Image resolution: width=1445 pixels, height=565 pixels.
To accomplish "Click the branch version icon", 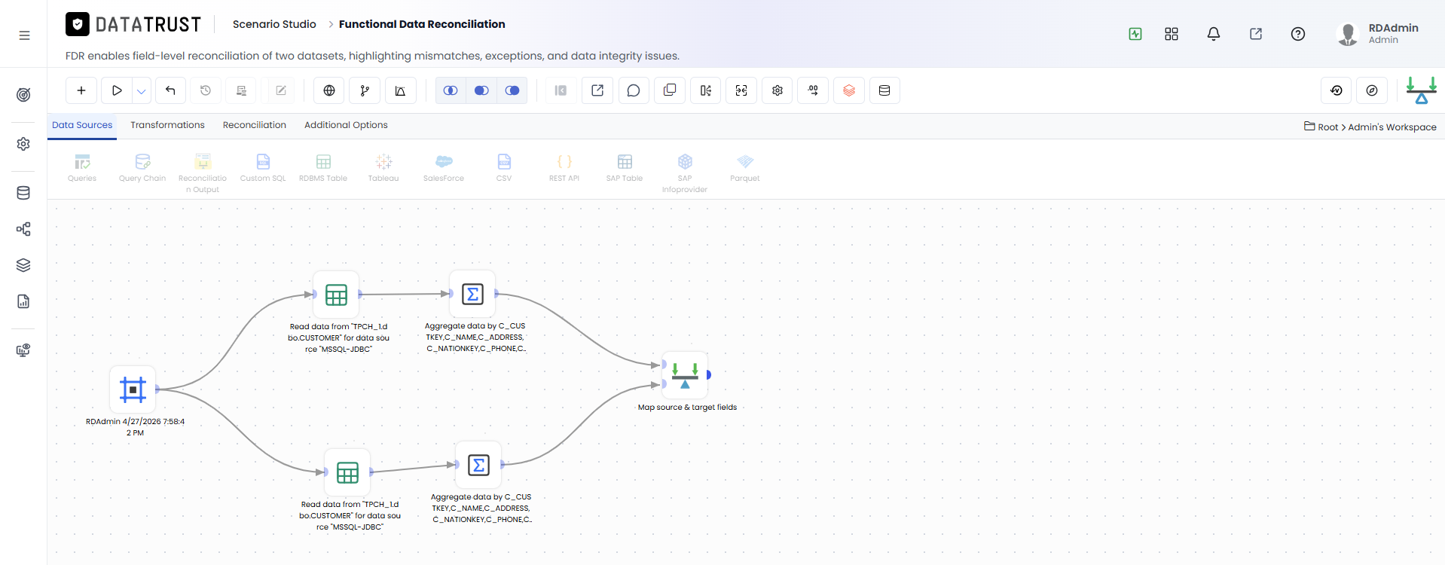I will [365, 90].
